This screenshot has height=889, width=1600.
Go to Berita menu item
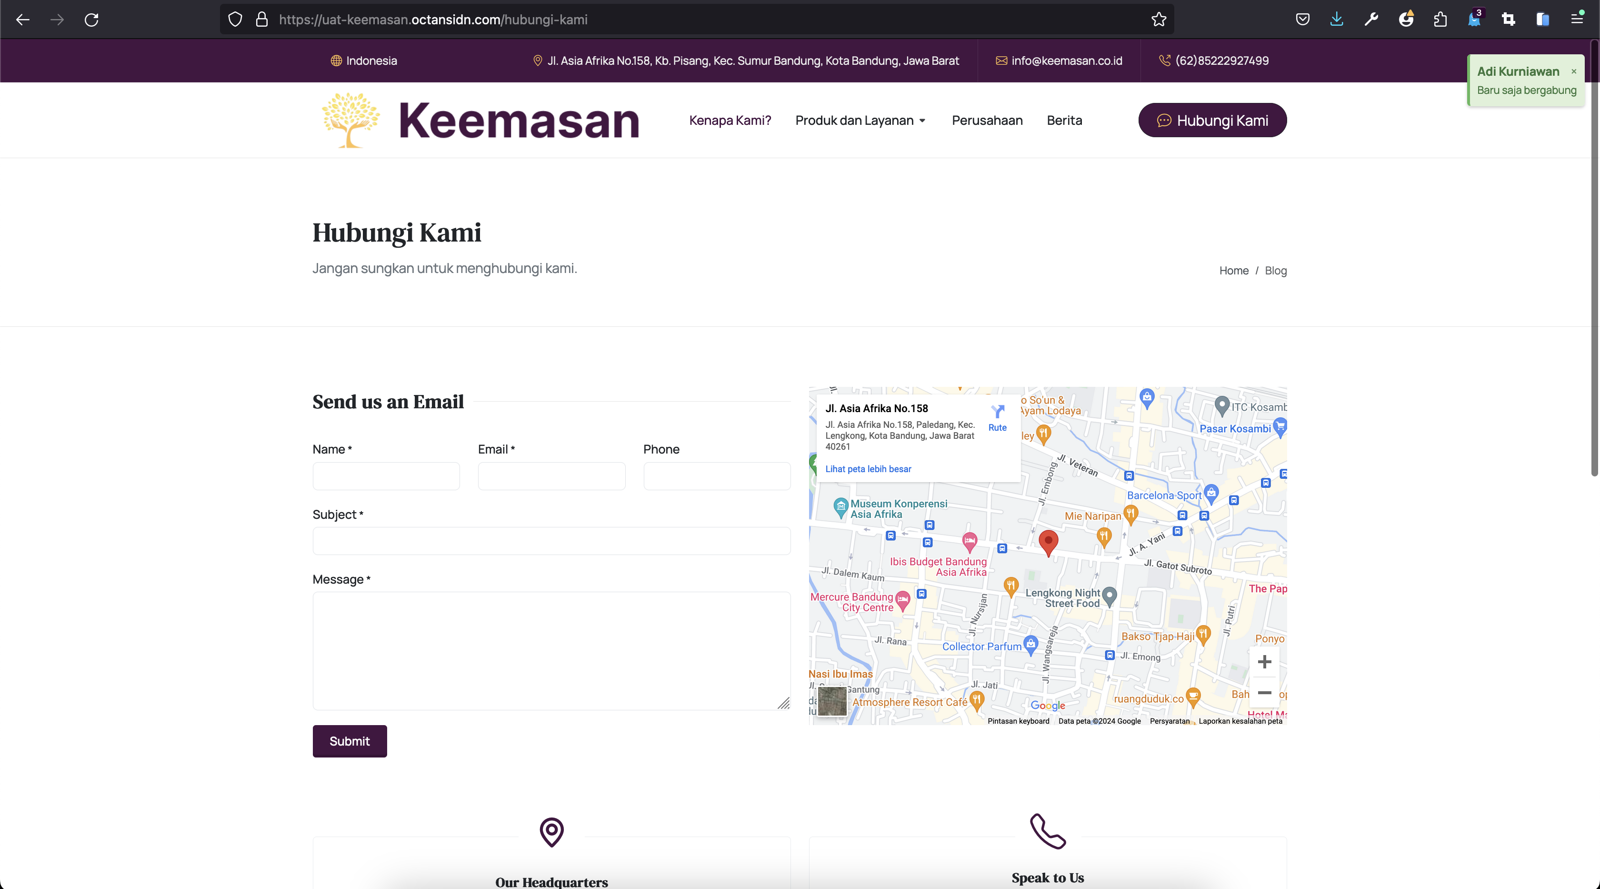pyautogui.click(x=1064, y=121)
